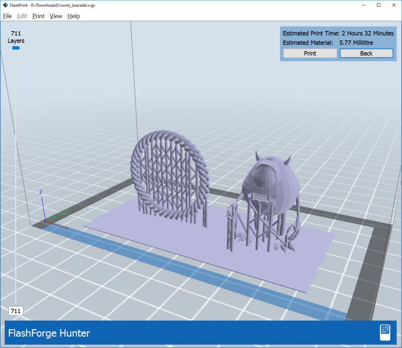Open the File menu
This screenshot has width=402, height=348.
7,16
